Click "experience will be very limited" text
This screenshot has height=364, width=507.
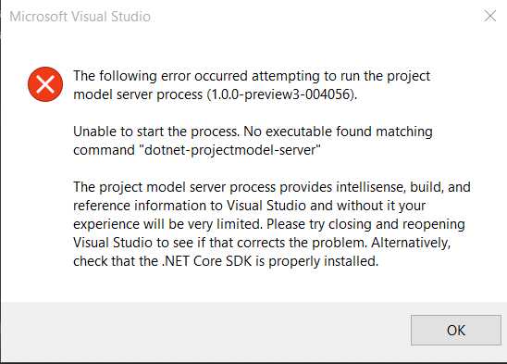tap(167, 224)
